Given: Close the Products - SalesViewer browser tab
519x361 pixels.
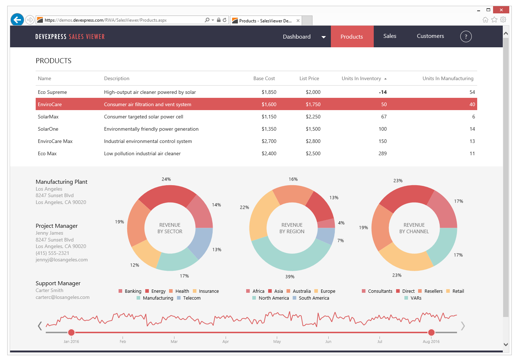Looking at the screenshot, I should 298,21.
